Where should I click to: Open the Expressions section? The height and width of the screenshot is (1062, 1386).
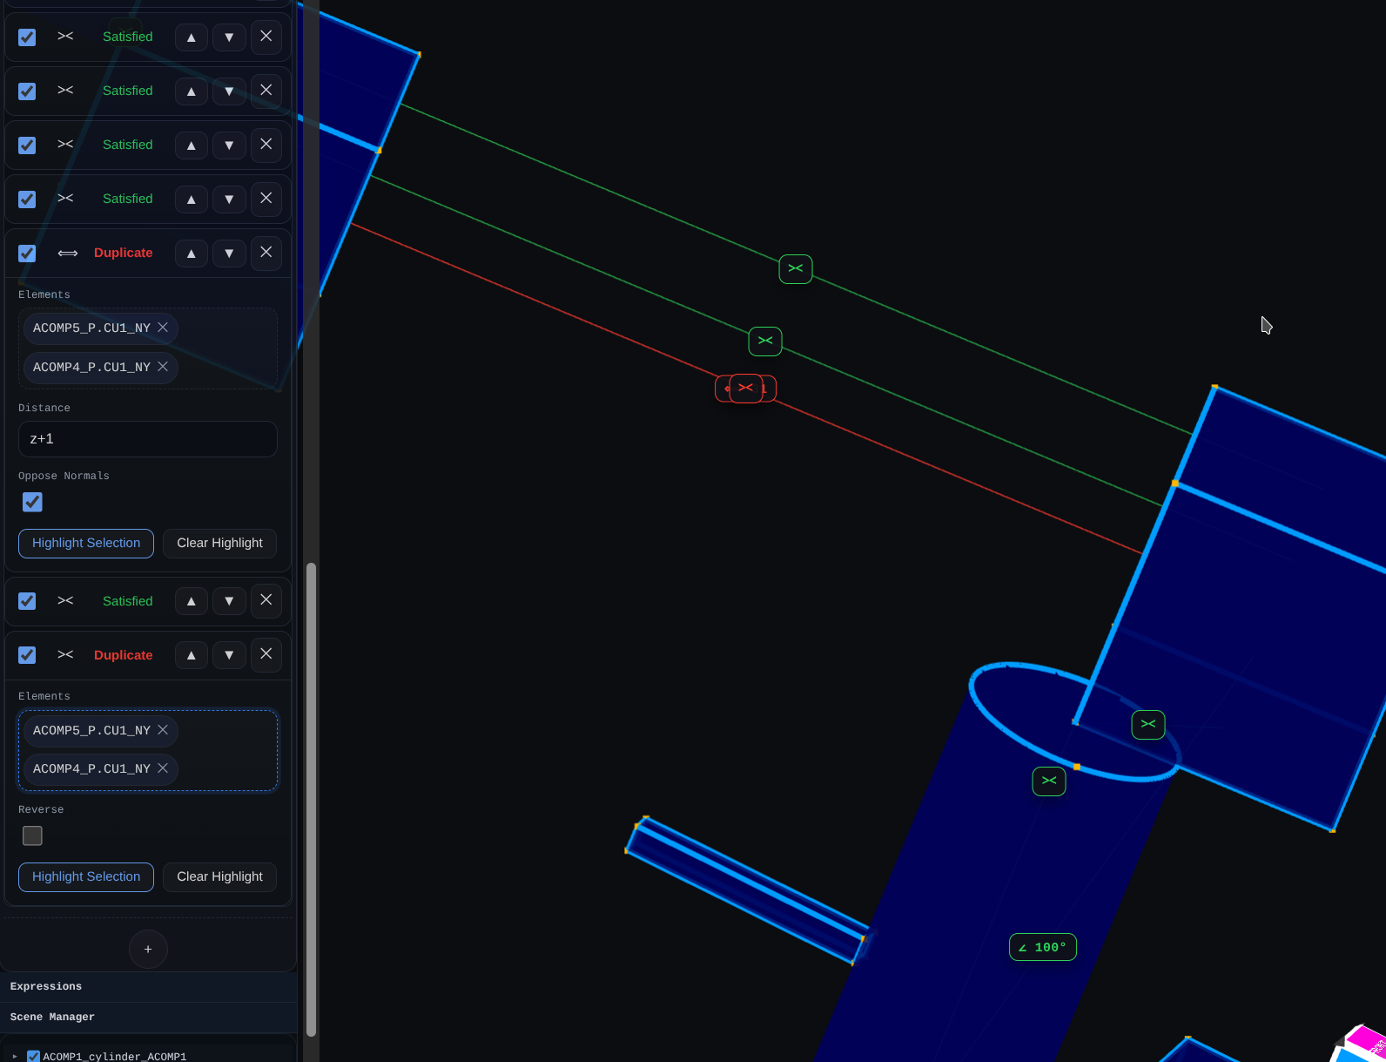tap(46, 986)
